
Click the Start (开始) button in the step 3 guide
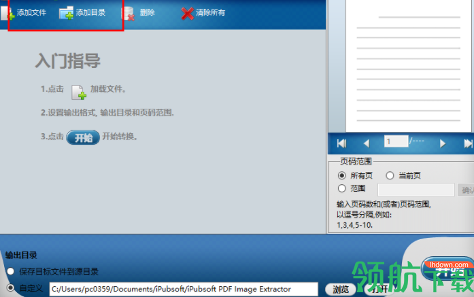(x=83, y=137)
